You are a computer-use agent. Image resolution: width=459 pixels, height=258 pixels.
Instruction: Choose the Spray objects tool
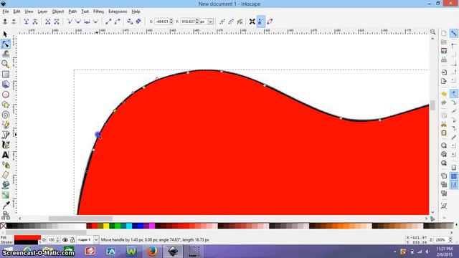coord(6,165)
